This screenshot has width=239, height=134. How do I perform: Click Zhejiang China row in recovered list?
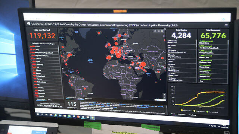click(x=213, y=61)
